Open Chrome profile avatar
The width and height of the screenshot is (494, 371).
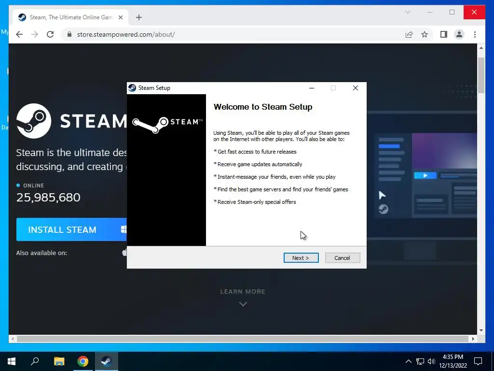459,34
